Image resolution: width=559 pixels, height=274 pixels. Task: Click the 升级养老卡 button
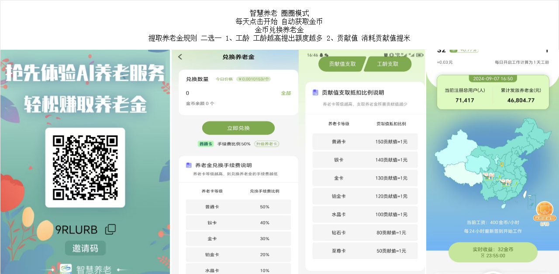pos(267,144)
